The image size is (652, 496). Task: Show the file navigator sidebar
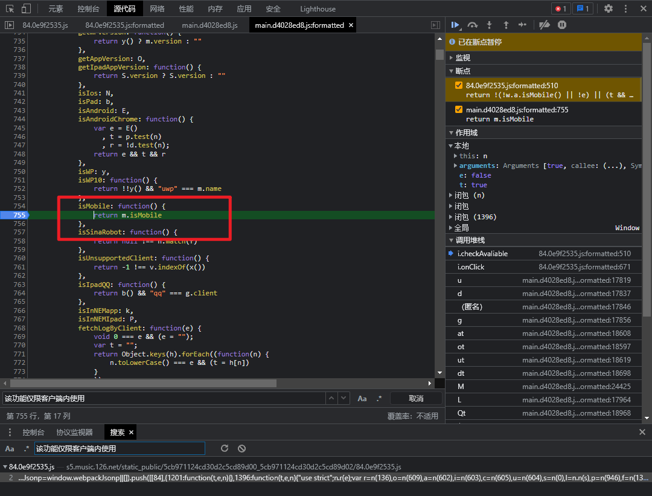(x=9, y=25)
